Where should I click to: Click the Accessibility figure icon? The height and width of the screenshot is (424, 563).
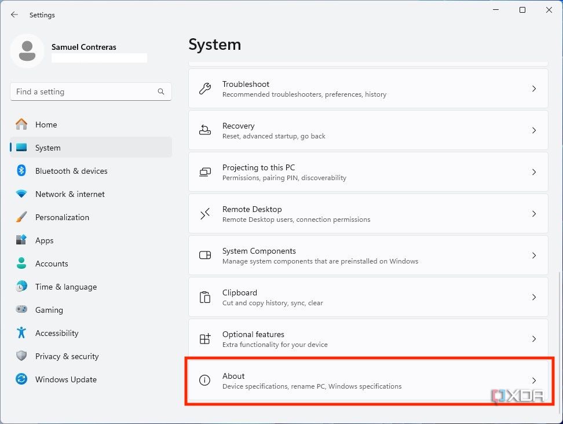point(21,332)
